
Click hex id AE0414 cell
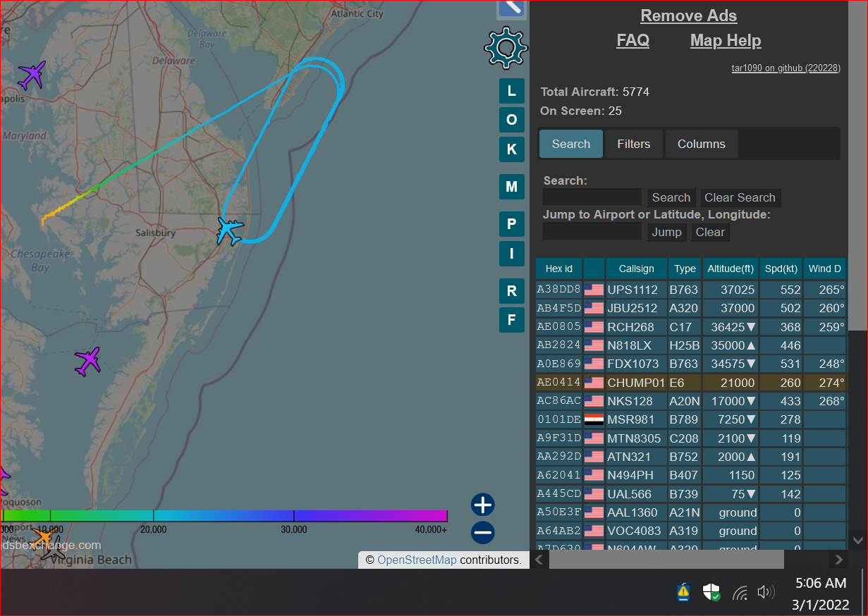coord(559,383)
